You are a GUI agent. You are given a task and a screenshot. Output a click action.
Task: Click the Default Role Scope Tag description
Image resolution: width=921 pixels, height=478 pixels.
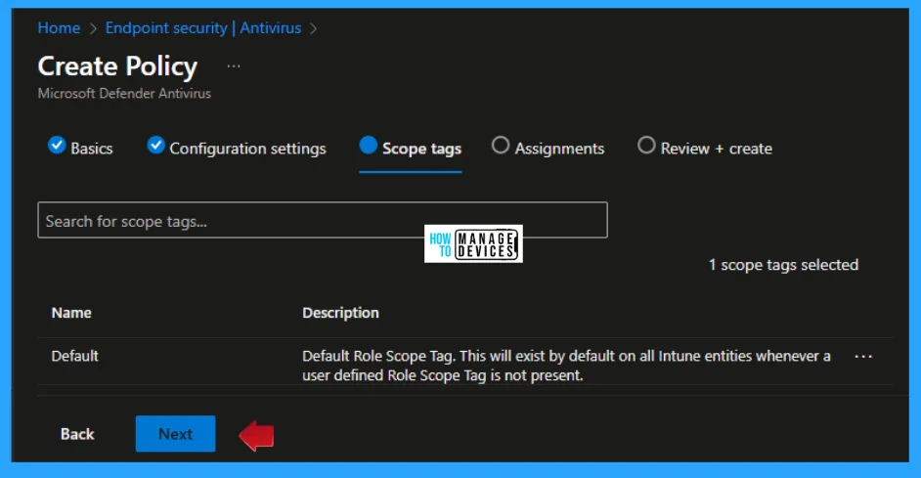(x=566, y=366)
